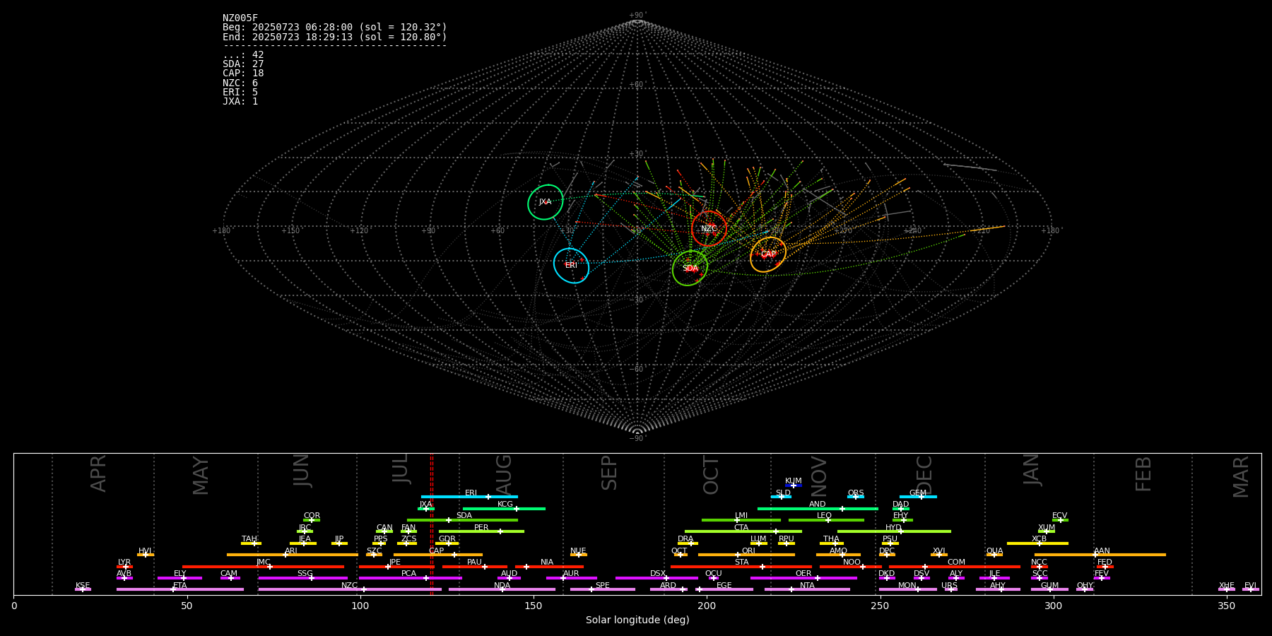Click the AUR shower bar in timeline

tap(571, 578)
